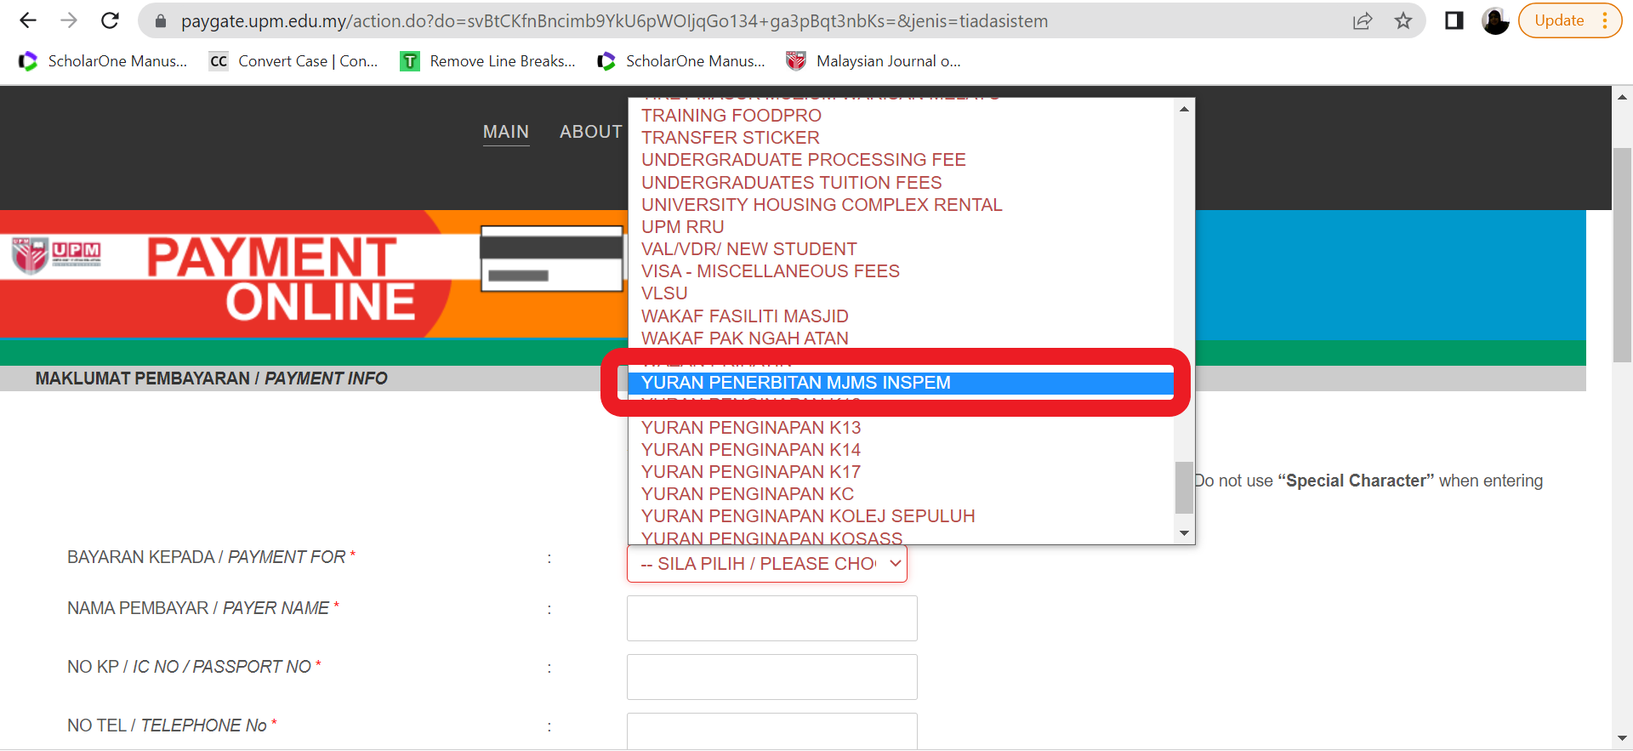This screenshot has width=1633, height=751.
Task: Open the user profile avatar
Action: point(1494,20)
